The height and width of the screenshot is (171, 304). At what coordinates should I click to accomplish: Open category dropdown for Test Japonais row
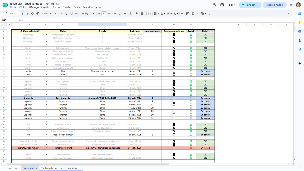pyautogui.click(x=46, y=98)
